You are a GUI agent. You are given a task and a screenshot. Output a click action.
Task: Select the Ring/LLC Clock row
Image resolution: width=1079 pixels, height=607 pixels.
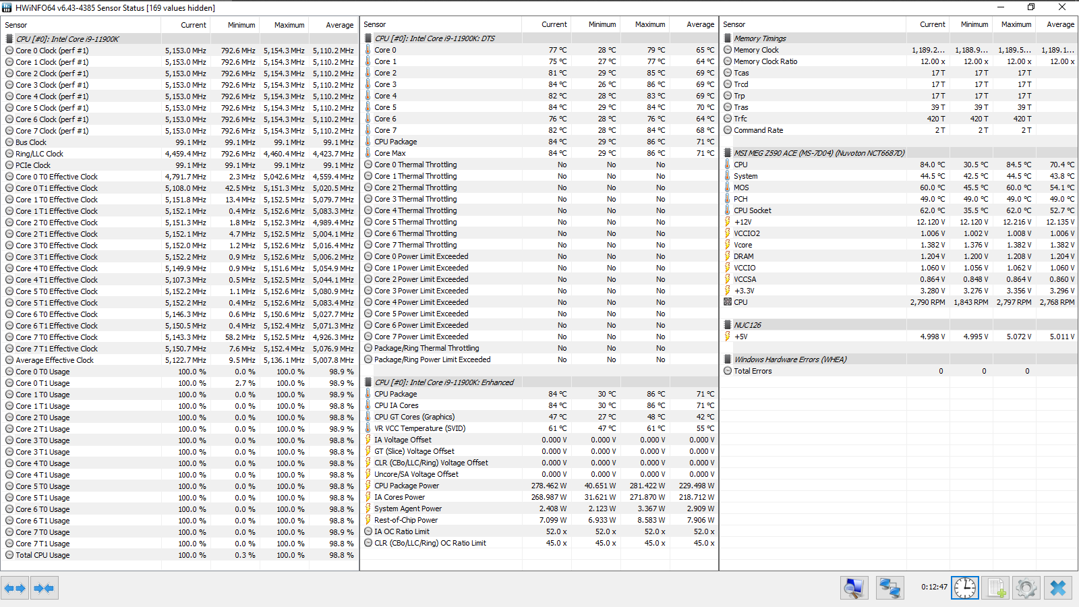180,154
